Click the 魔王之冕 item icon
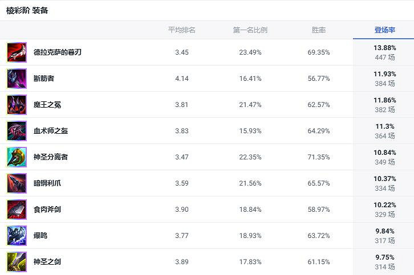 17,105
